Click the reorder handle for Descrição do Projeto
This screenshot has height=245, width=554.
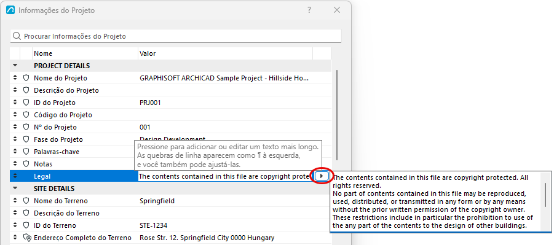(15, 90)
